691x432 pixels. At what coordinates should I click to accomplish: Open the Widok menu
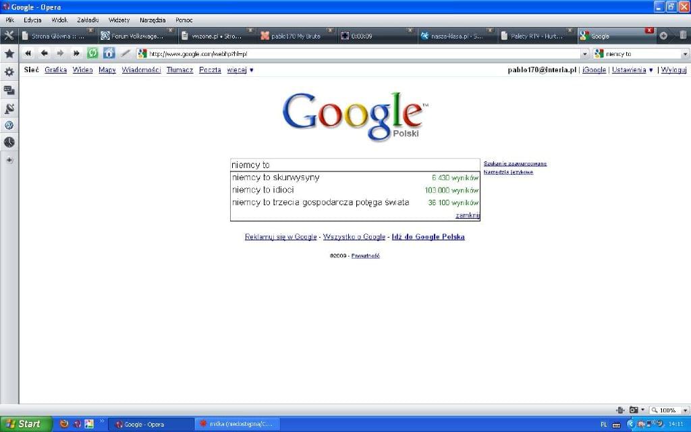(59, 20)
